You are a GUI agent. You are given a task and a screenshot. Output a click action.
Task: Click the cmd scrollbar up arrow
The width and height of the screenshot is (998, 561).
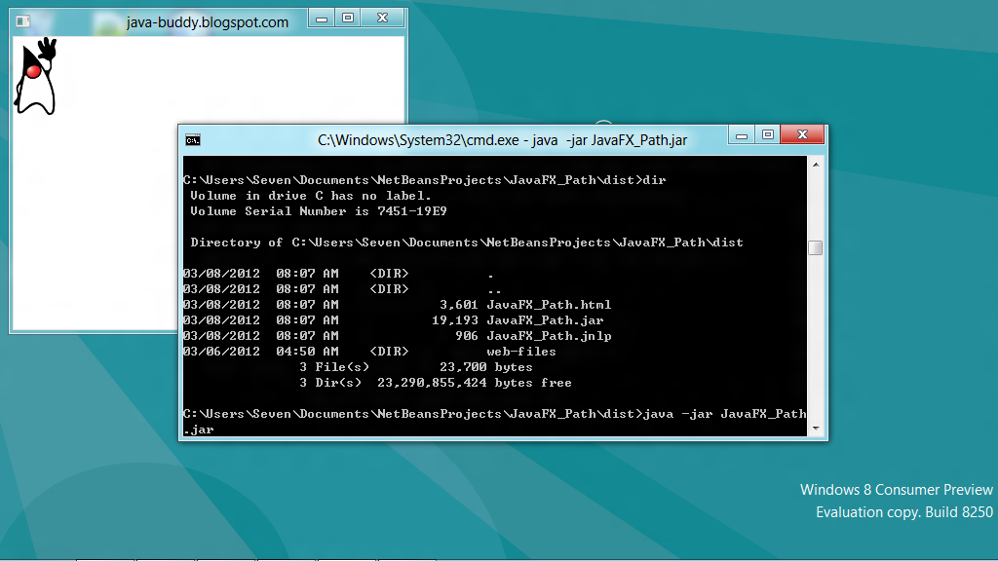point(816,165)
